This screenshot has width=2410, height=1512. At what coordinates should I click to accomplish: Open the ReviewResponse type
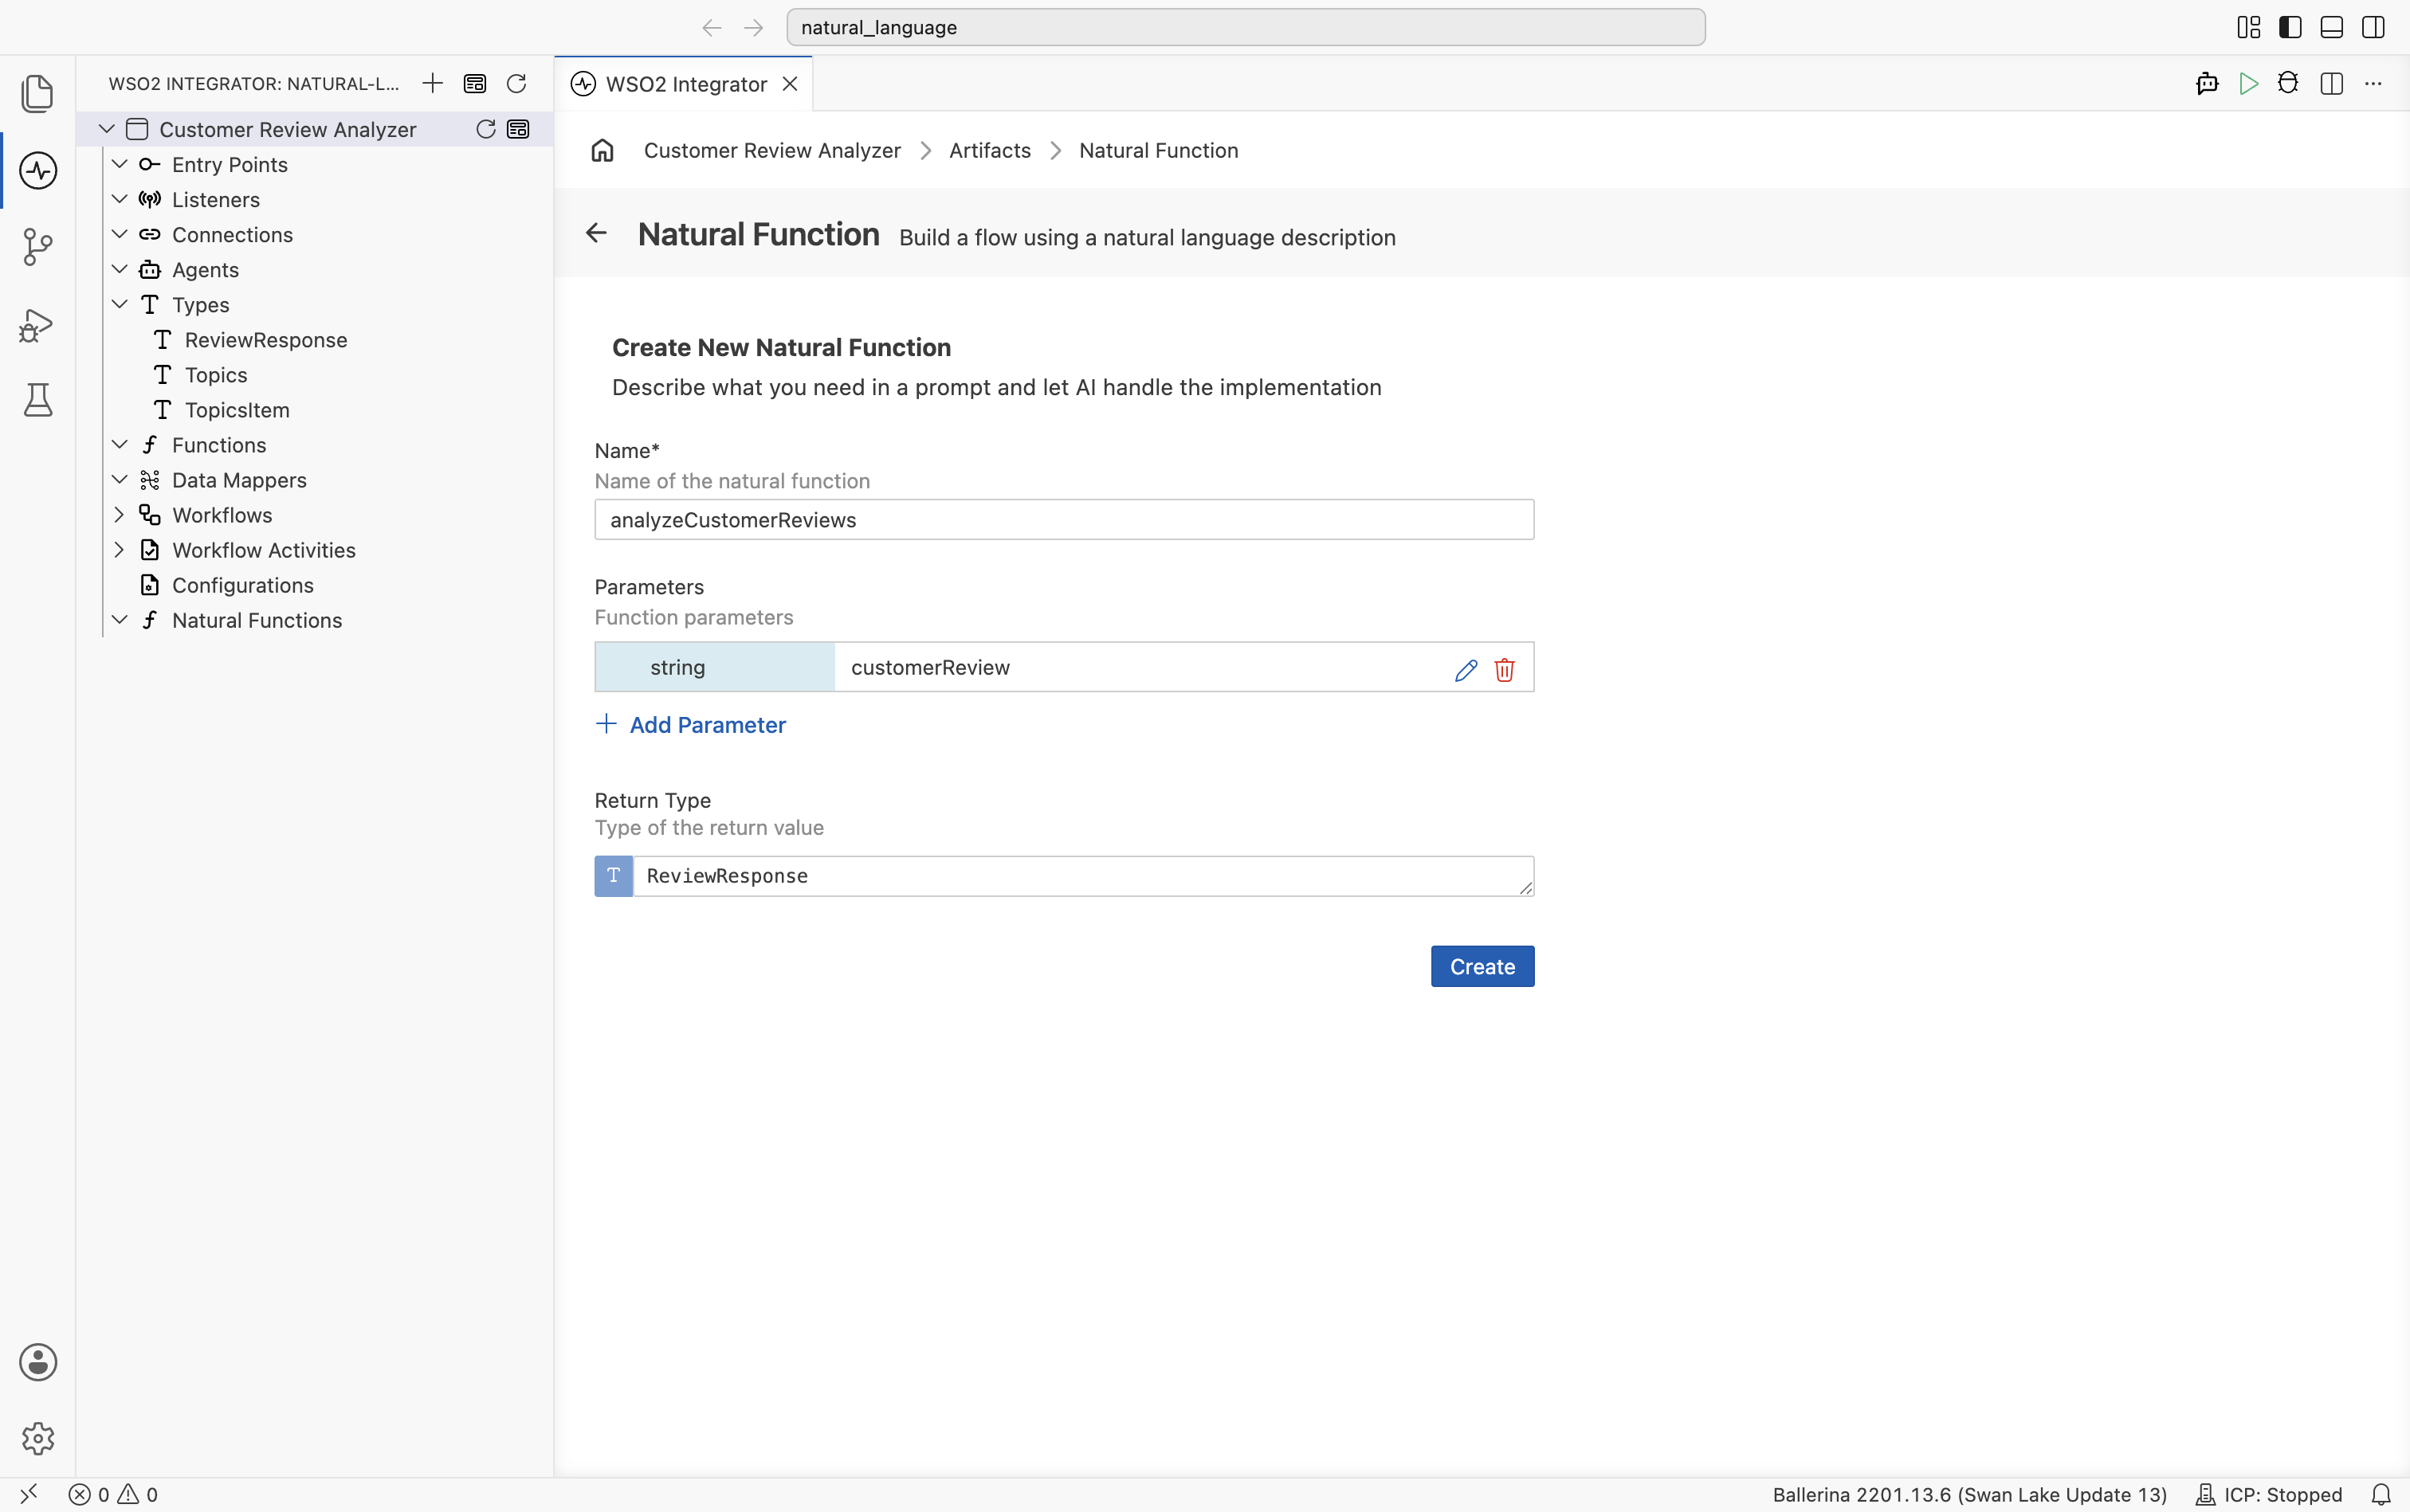[265, 340]
